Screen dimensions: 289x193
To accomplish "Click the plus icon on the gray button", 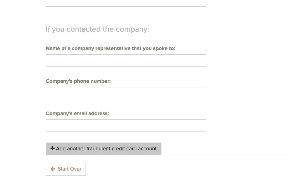I will click(x=52, y=149).
